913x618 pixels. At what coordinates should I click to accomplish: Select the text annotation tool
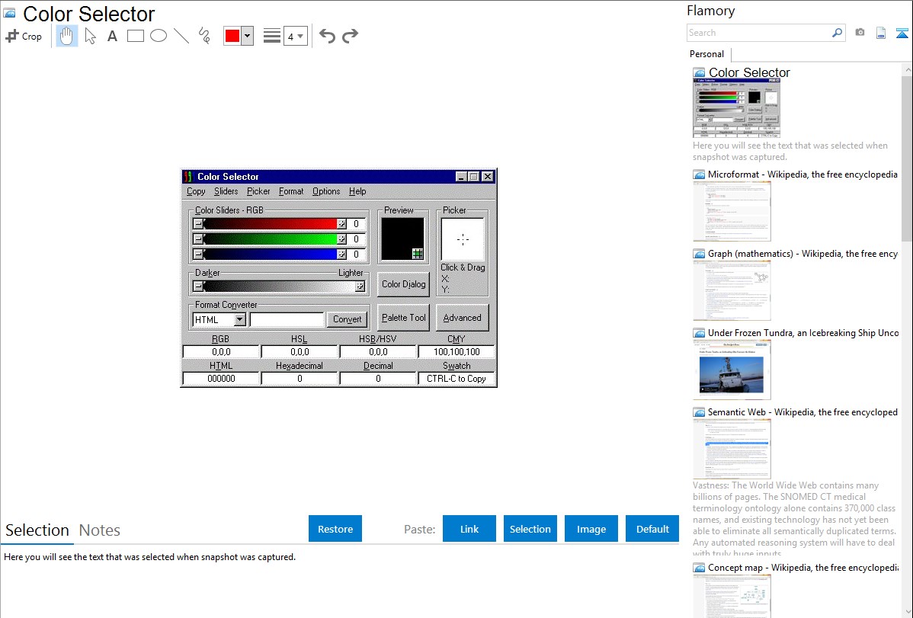112,36
